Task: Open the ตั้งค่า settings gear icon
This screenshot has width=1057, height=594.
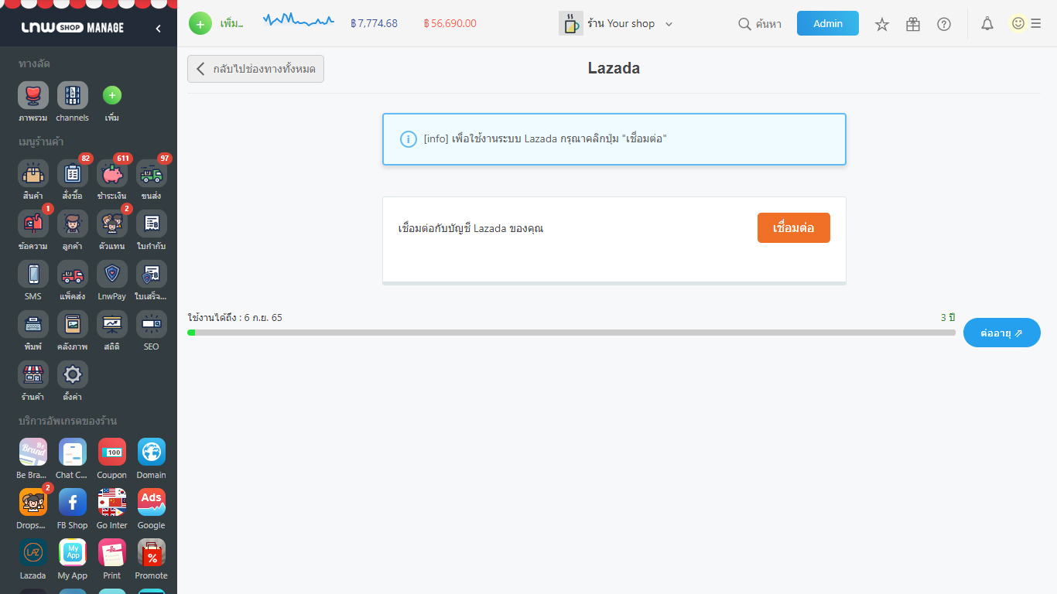Action: 73,374
